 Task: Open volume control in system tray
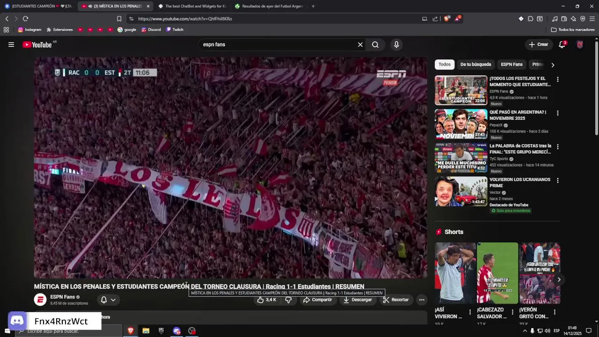pos(547,331)
